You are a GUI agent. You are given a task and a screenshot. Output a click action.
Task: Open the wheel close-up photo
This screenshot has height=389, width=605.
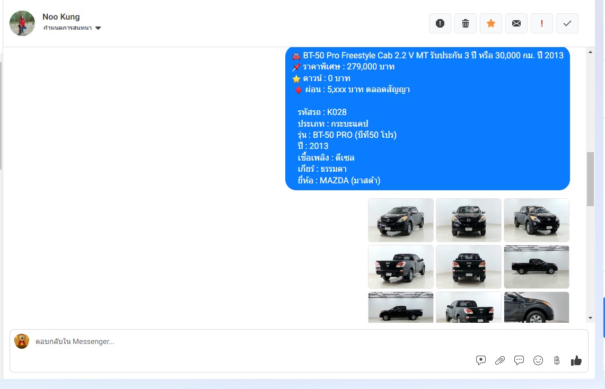click(x=537, y=307)
